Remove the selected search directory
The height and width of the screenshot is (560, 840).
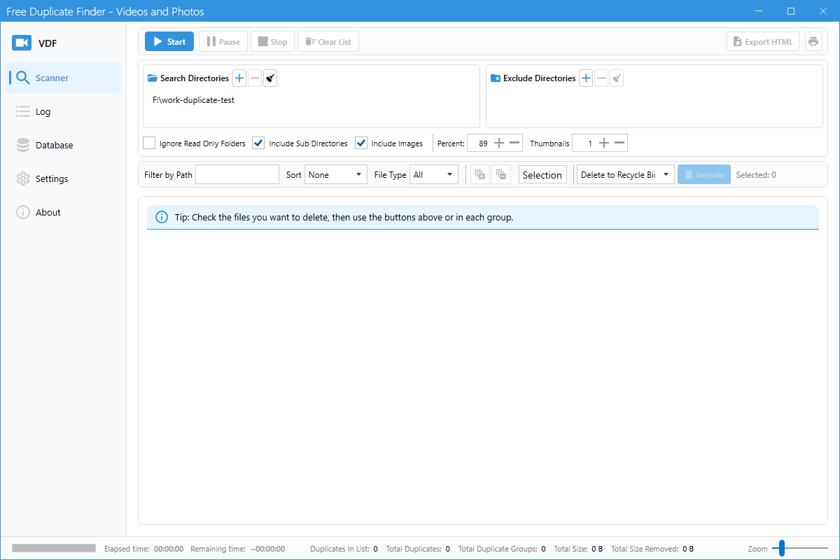coord(255,78)
